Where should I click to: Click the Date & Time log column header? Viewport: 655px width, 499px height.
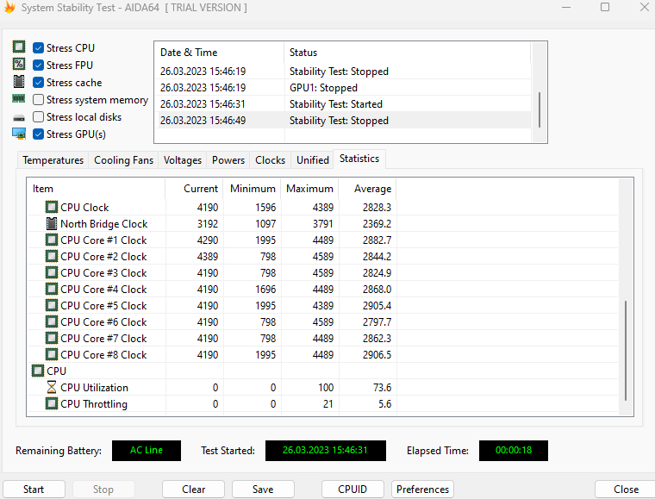[x=219, y=53]
